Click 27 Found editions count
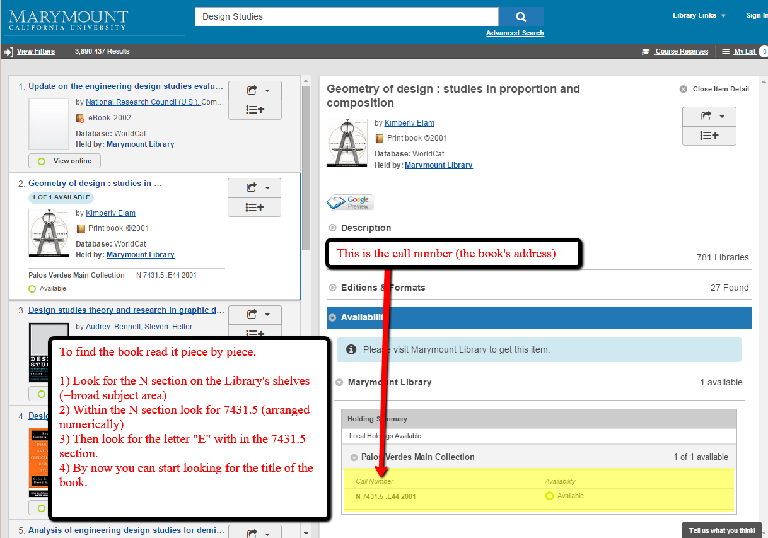This screenshot has width=768, height=538. pyautogui.click(x=730, y=288)
